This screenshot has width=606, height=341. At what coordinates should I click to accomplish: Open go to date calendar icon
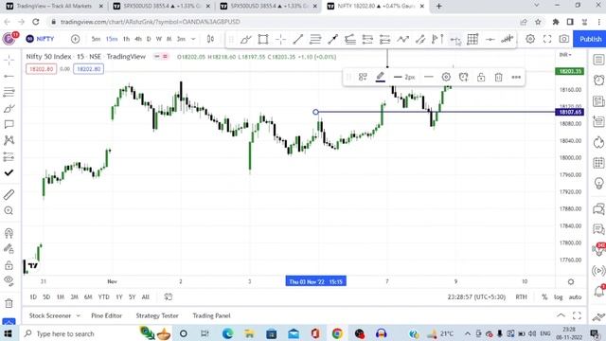[169, 296]
